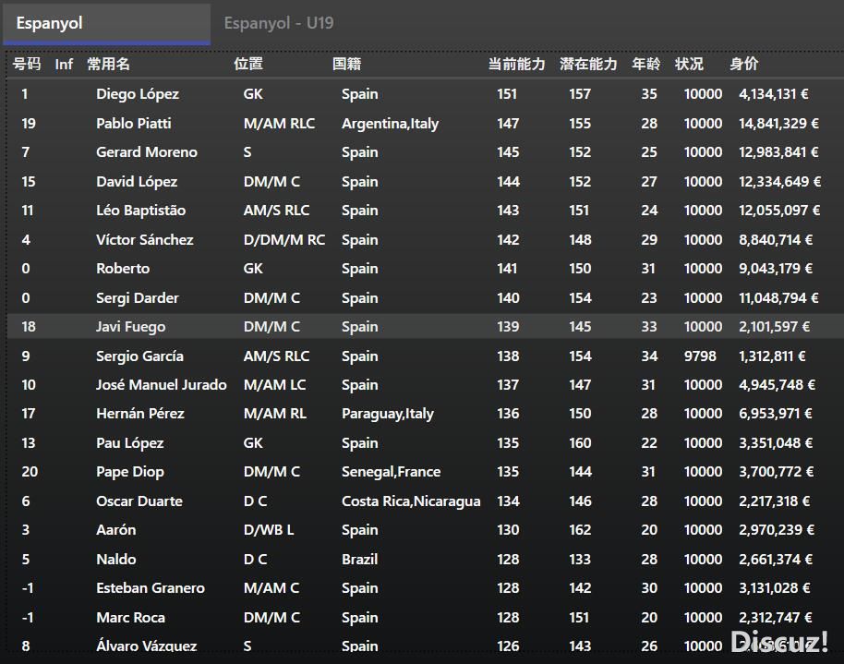844x664 pixels.
Task: Click José Manuel Jurado's position M/AM LC
Action: [x=275, y=385]
